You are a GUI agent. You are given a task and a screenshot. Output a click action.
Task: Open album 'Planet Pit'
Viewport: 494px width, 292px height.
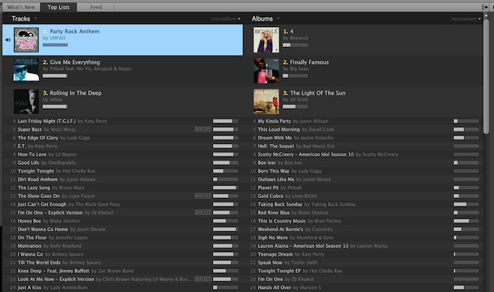(268, 188)
